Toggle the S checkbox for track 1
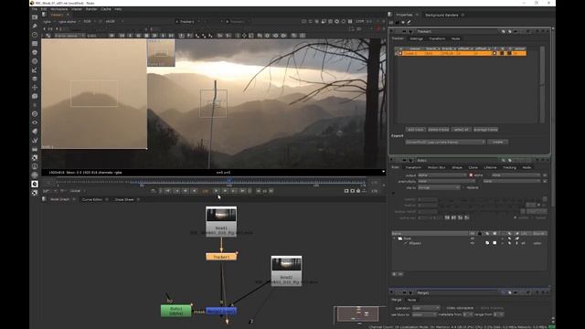Viewport: 585px width, 329px height. coord(509,53)
